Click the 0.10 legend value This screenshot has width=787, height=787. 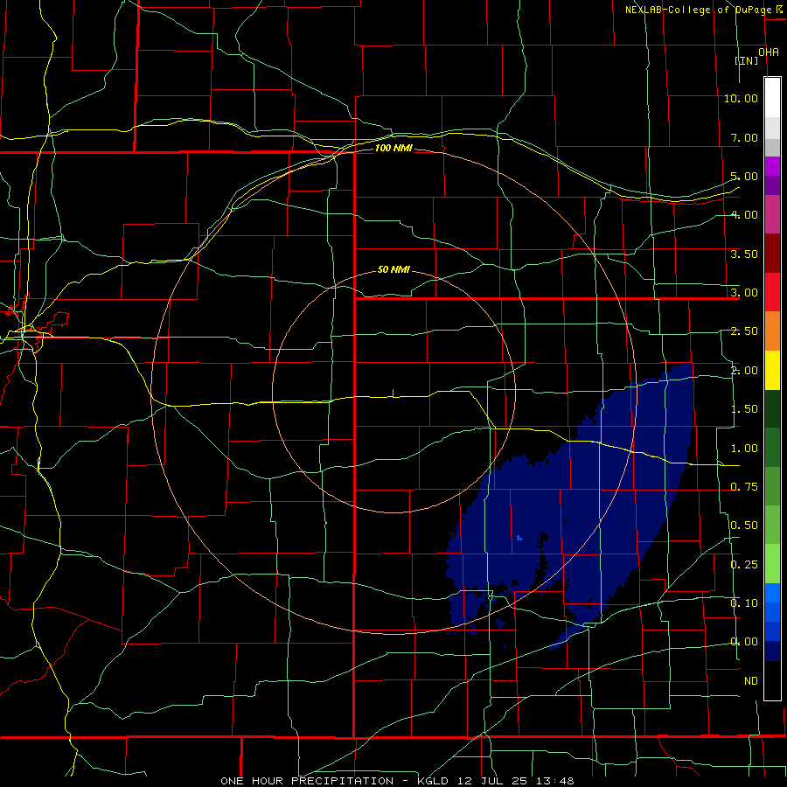(x=744, y=603)
